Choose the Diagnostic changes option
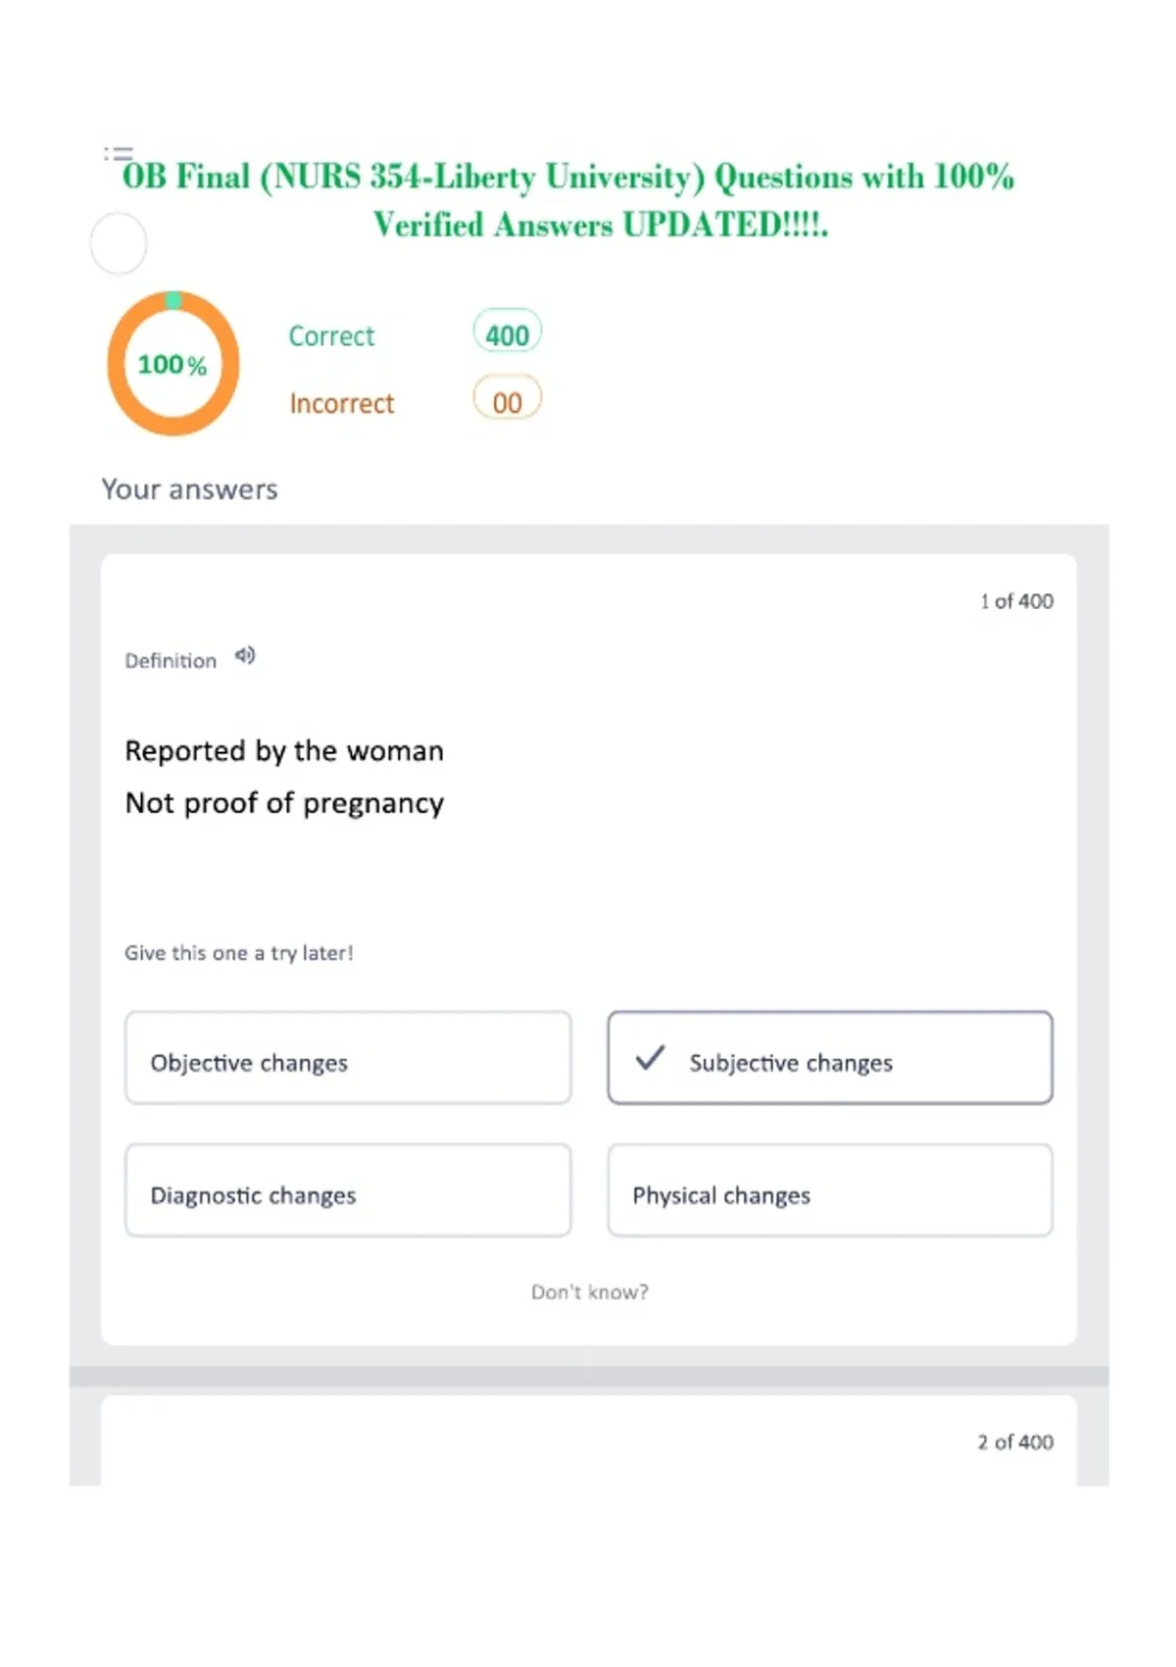This screenshot has width=1176, height=1667. tap(348, 1190)
